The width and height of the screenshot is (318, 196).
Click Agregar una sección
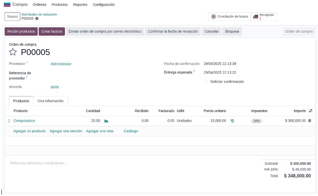pyautogui.click(x=66, y=131)
